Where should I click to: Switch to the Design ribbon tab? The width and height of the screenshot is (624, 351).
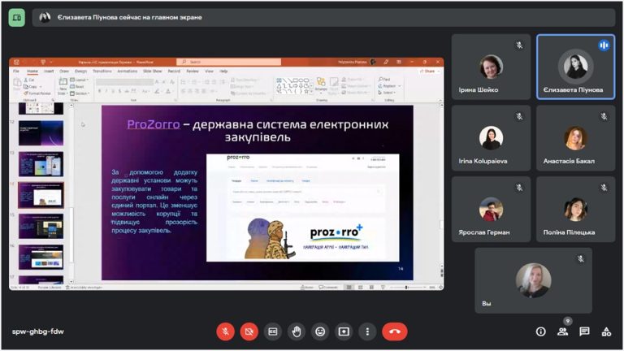click(80, 71)
